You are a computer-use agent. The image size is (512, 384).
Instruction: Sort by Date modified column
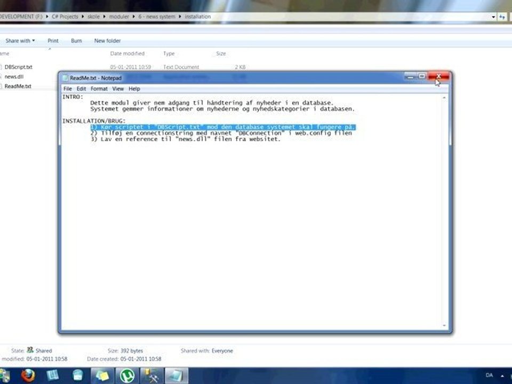pos(127,53)
